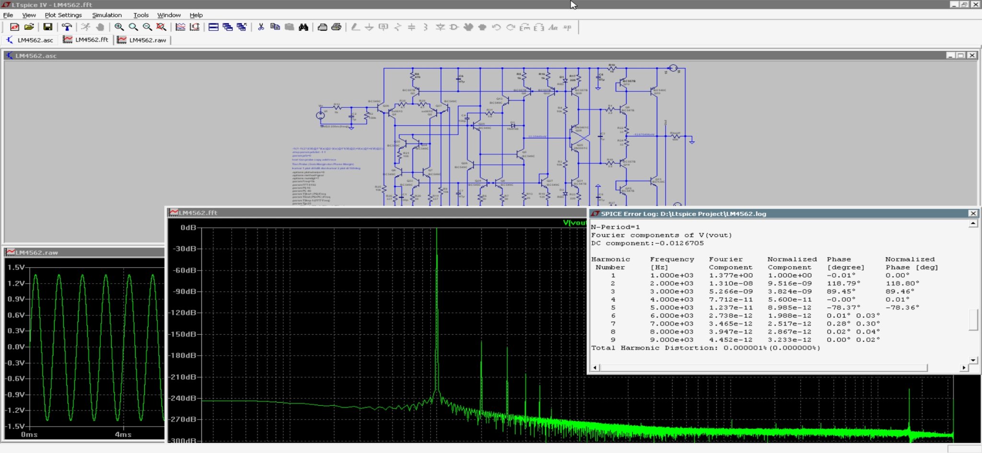
Task: Close the SPICE Error Log window
Action: [973, 214]
